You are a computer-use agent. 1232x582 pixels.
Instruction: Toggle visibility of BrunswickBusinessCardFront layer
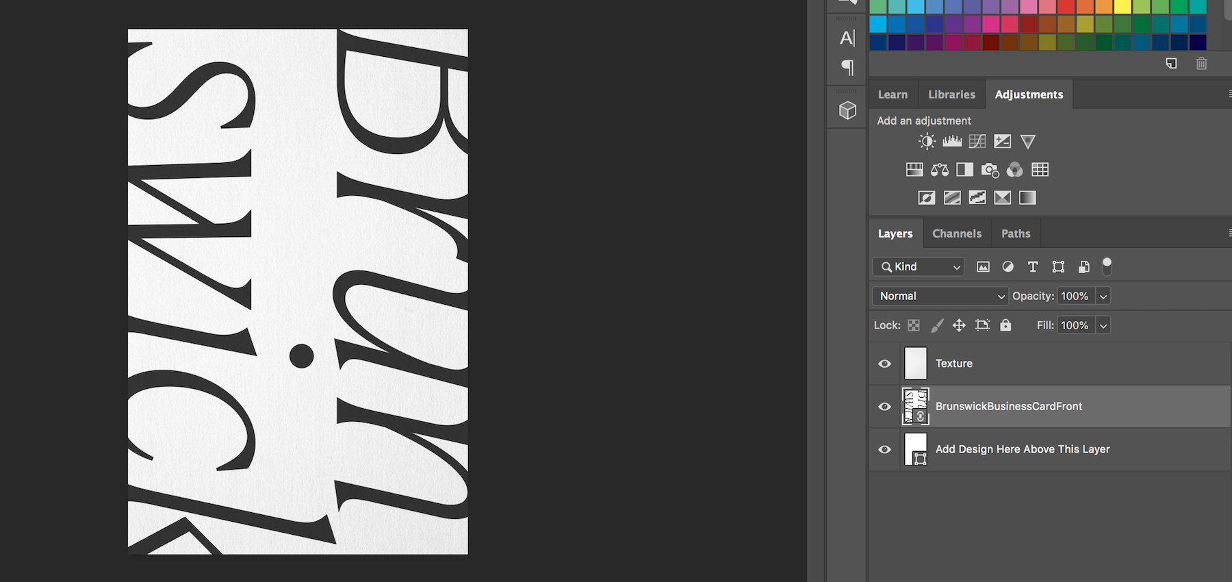(x=884, y=407)
